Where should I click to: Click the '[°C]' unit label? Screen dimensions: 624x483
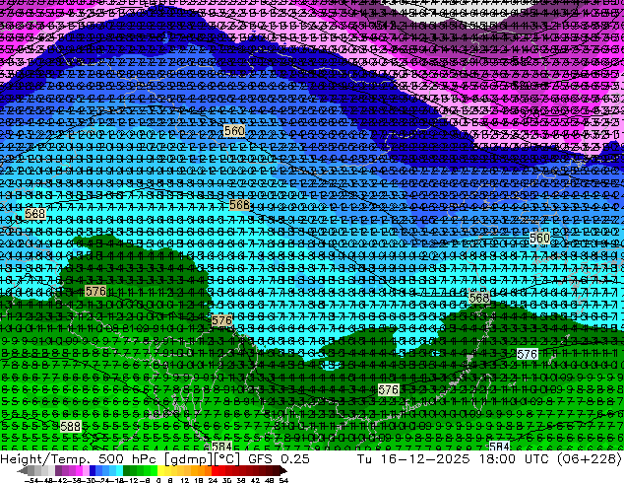click(x=227, y=459)
